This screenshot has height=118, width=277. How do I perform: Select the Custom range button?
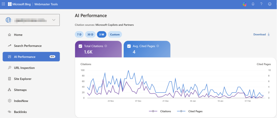[x=115, y=34]
